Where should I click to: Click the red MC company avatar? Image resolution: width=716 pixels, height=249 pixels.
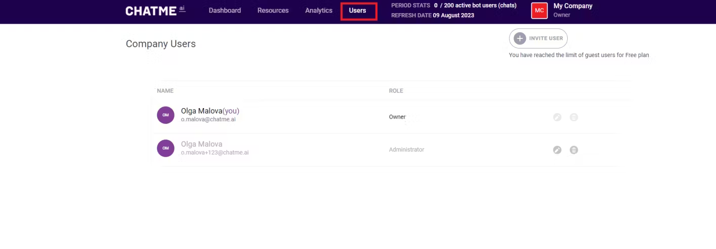(x=539, y=11)
